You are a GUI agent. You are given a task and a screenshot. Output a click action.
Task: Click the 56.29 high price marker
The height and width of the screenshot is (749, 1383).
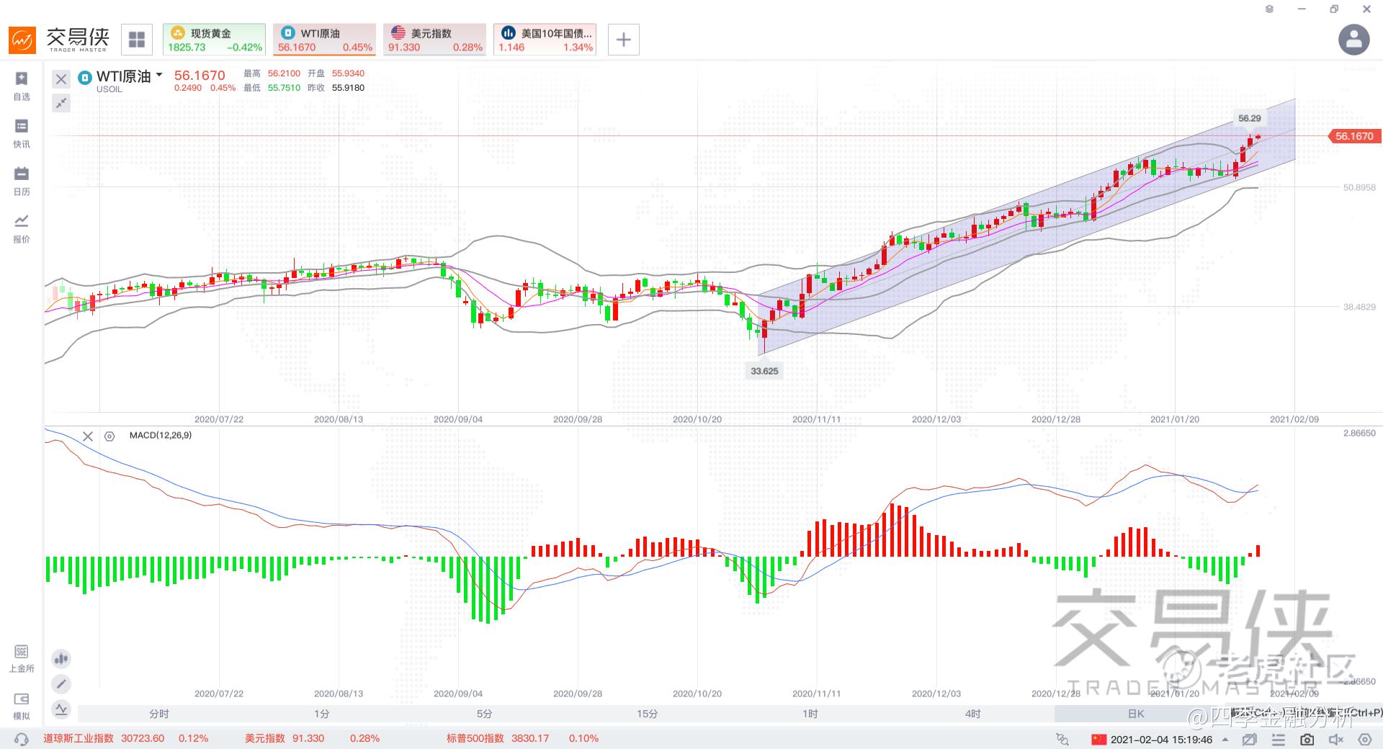point(1250,118)
